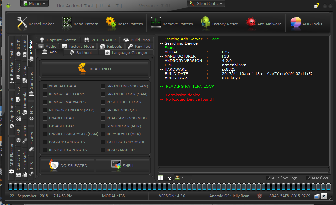Click the READ INFO orange icon button

(95, 69)
